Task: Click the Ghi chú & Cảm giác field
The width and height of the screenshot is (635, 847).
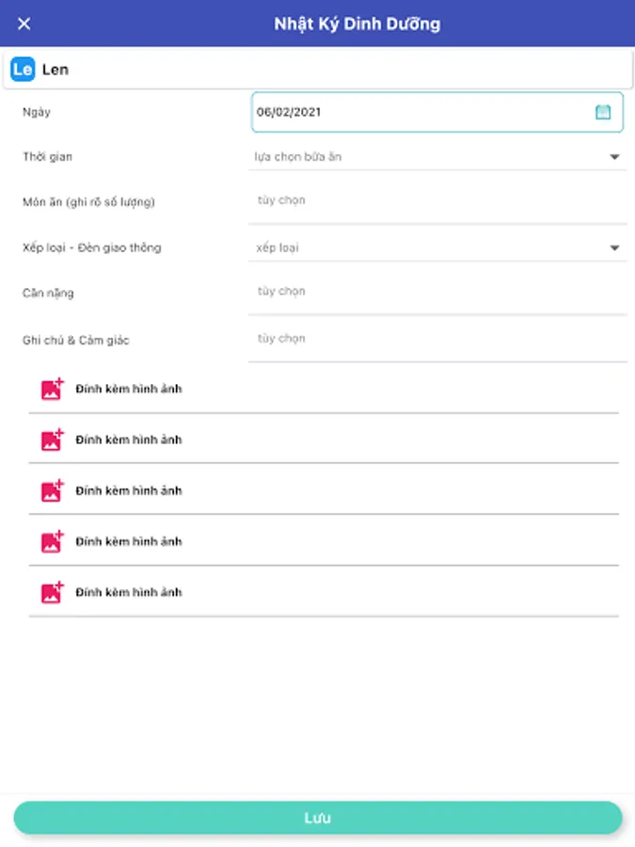Action: [437, 339]
